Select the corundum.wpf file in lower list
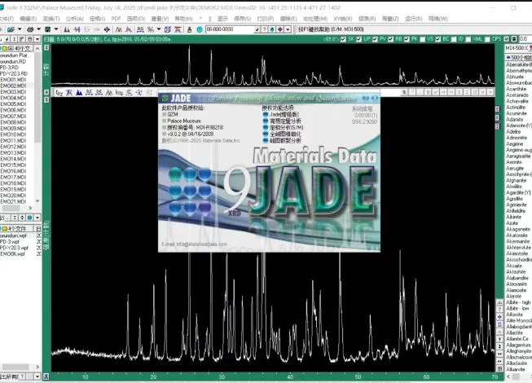This screenshot has width=532, height=383. tap(13, 236)
